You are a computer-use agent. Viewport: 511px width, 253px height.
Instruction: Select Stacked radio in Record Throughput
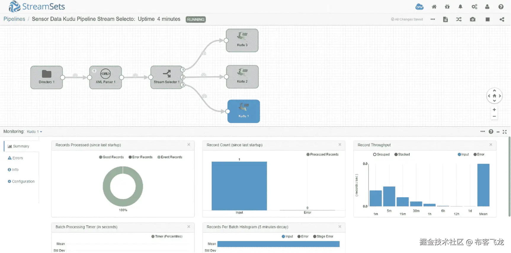click(402, 154)
